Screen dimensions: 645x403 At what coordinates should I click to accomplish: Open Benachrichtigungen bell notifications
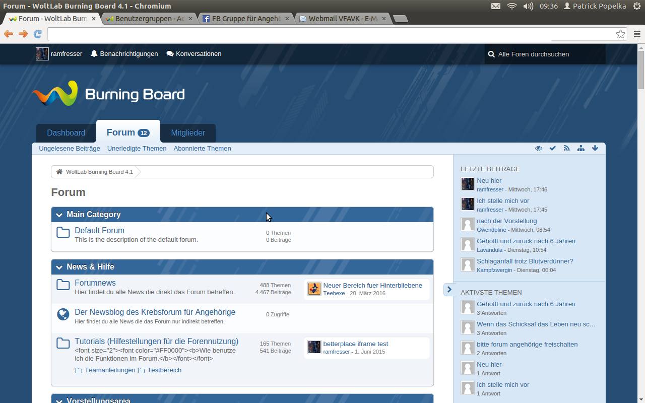tap(124, 54)
